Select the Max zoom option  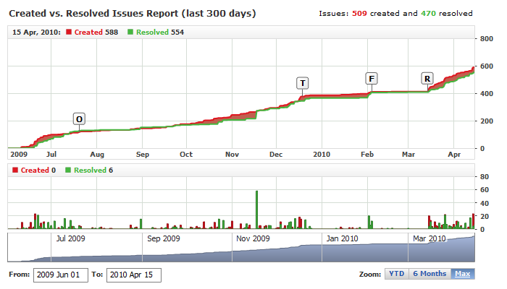tap(461, 274)
